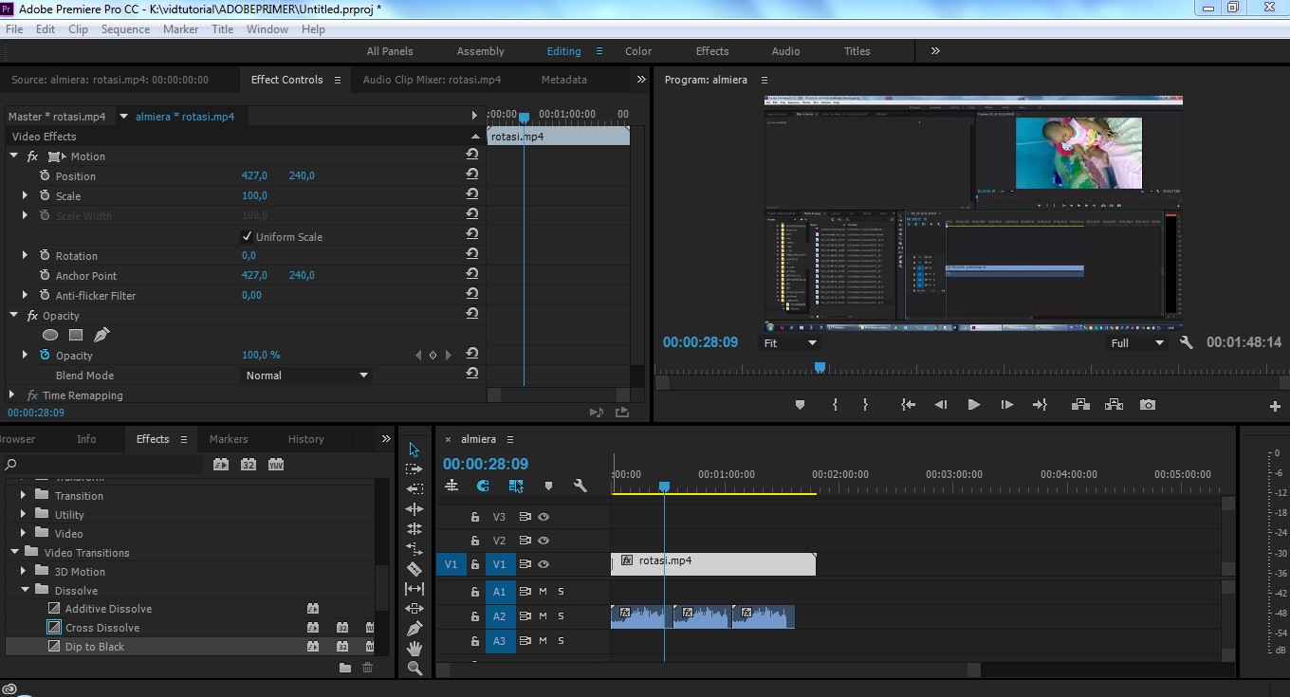Open the Metadata tab
The height and width of the screenshot is (697, 1290).
563,80
